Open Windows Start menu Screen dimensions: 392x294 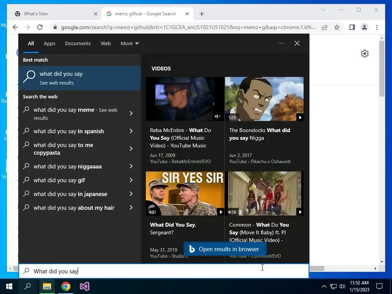(9, 286)
